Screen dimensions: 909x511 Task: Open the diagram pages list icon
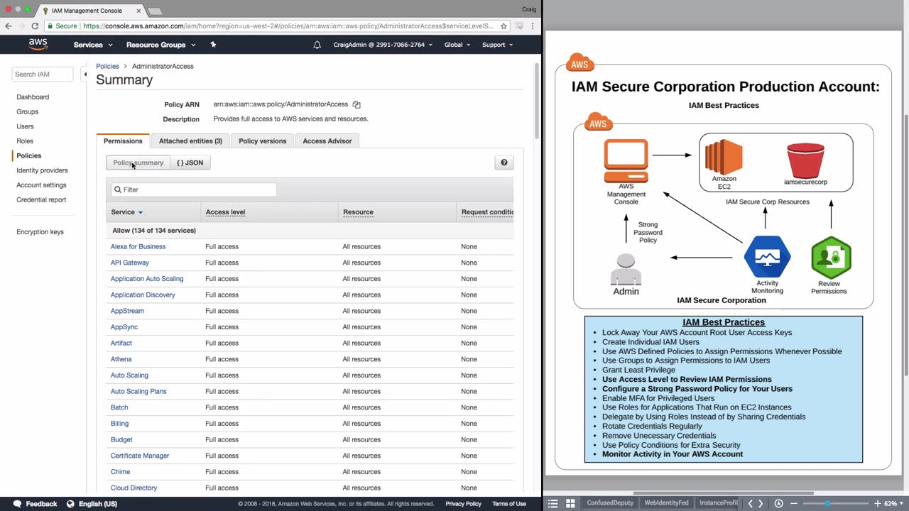coord(553,503)
